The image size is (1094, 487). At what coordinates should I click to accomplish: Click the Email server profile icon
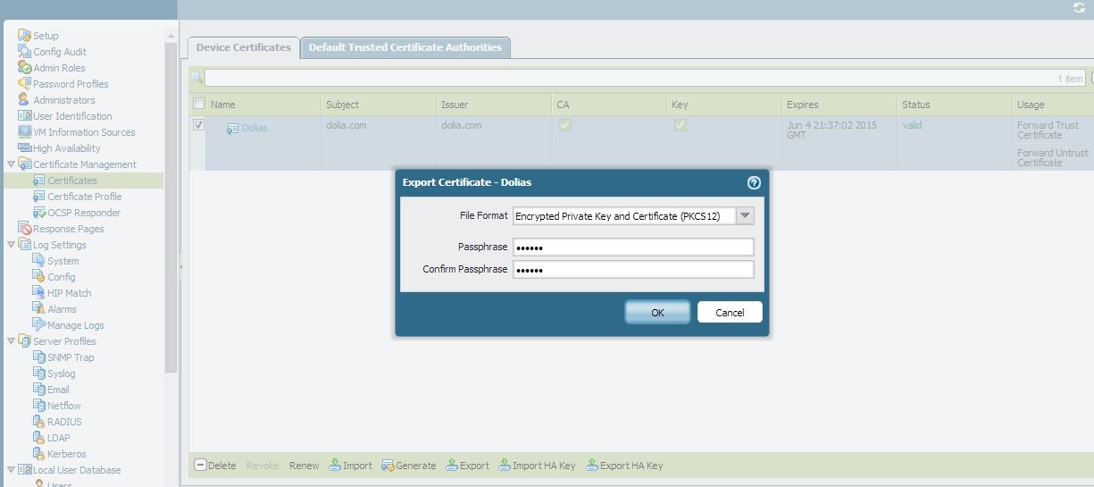point(38,390)
